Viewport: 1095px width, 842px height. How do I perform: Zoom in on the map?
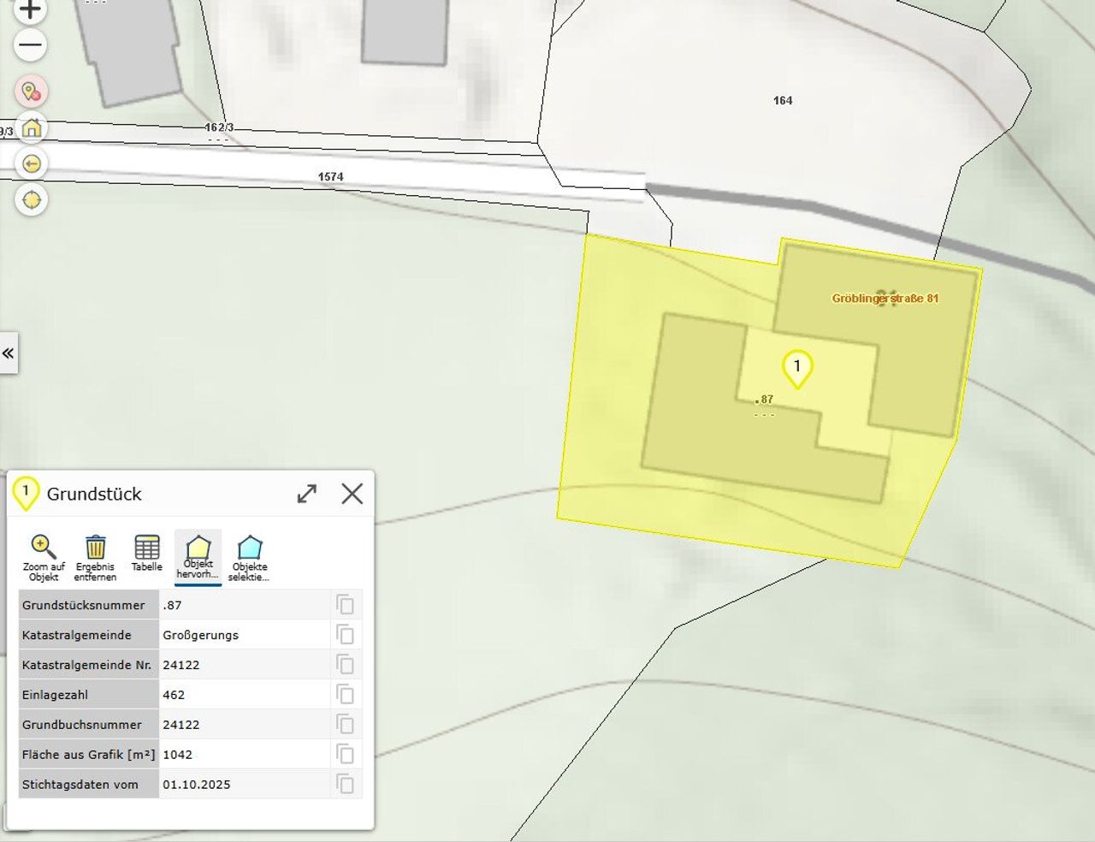pos(31,10)
